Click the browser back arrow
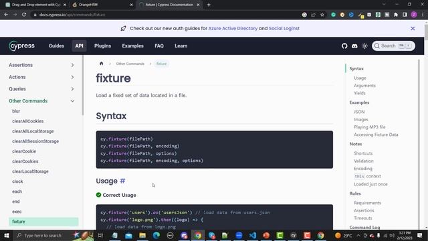 [6, 15]
